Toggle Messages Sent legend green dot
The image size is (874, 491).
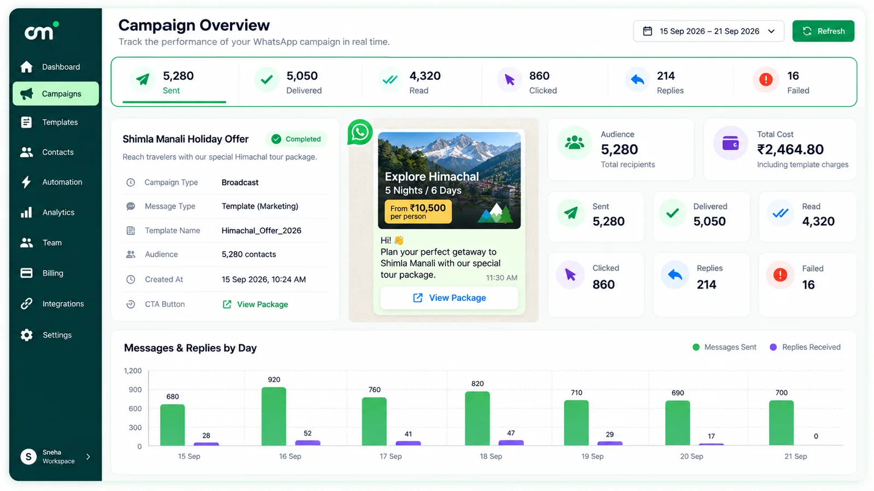[x=696, y=347]
